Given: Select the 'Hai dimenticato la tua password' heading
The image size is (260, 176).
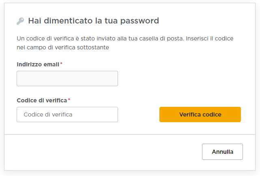Looking at the screenshot, I should 93,21.
